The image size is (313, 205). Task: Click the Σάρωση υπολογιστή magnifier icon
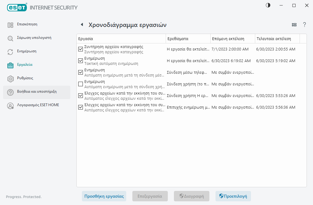[10, 39]
